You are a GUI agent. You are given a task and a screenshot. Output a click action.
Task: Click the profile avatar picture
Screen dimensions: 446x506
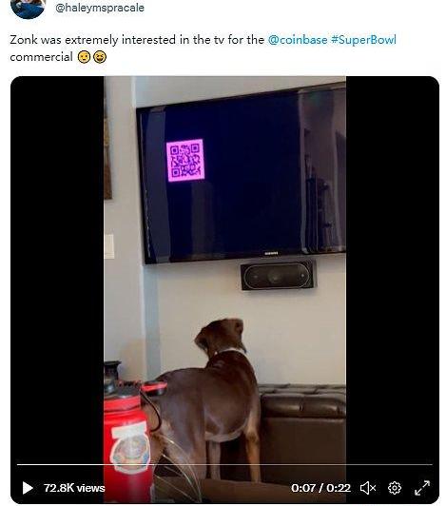click(28, 8)
